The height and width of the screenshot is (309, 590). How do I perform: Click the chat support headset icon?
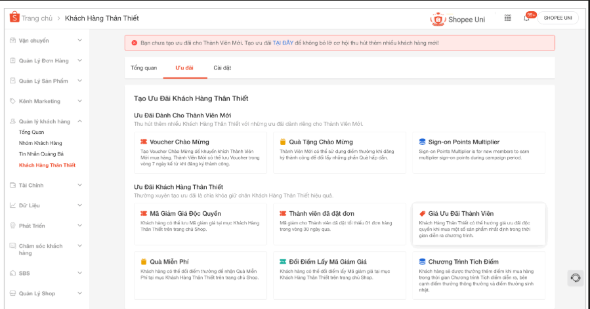pyautogui.click(x=576, y=278)
